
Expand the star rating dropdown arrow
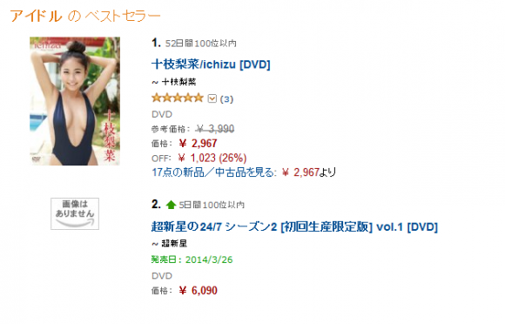pos(212,98)
